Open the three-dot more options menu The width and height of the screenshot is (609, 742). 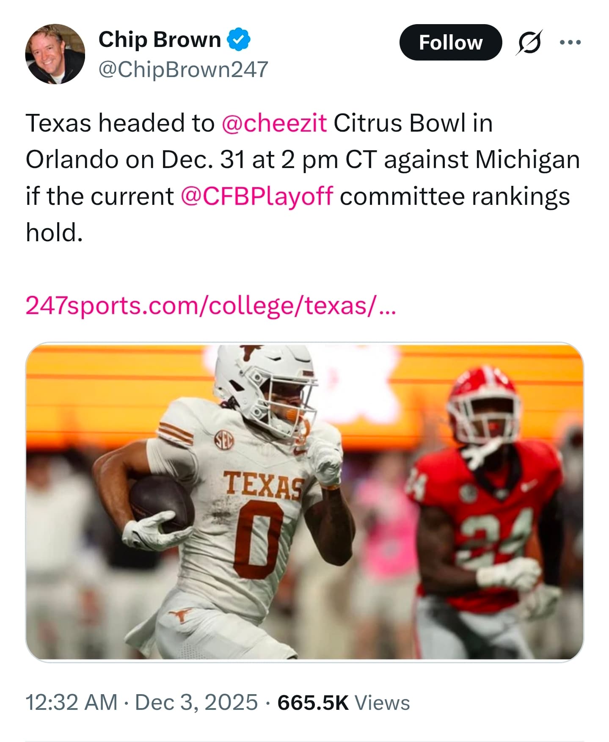(570, 42)
